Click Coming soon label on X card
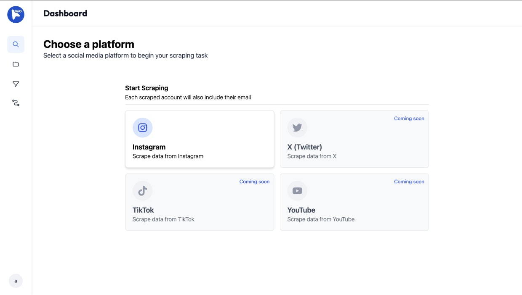This screenshot has width=522, height=295. click(409, 119)
